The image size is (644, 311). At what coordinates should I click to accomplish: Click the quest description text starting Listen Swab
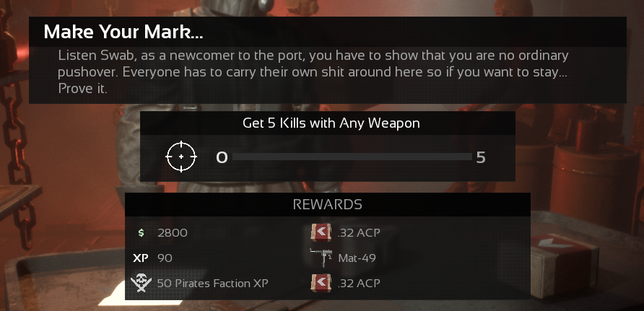[313, 72]
